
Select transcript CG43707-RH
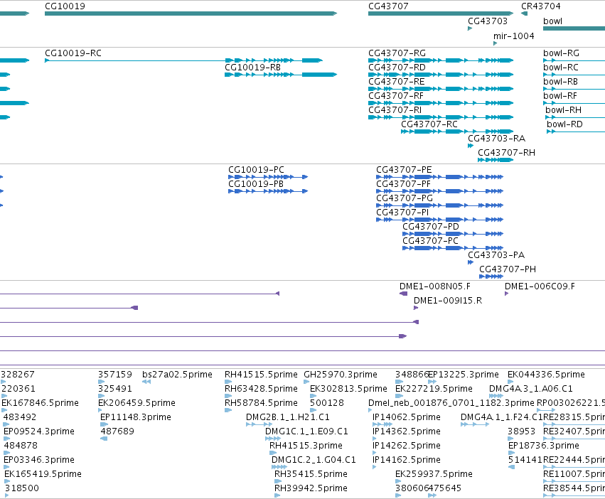coord(496,160)
